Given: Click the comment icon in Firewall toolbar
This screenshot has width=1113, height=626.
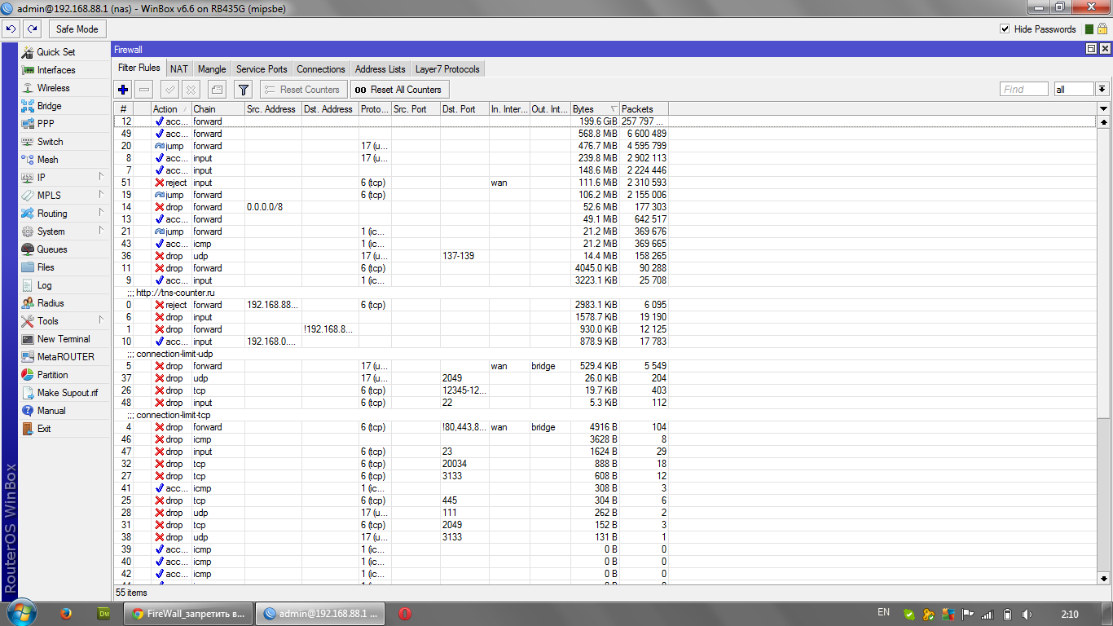Looking at the screenshot, I should [x=217, y=90].
